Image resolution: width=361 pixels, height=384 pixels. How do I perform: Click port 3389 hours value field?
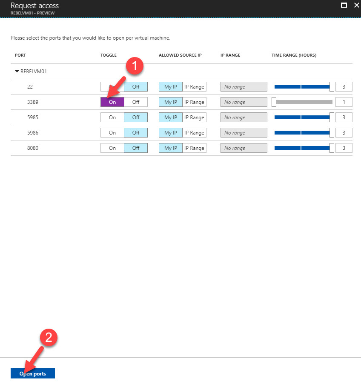(x=344, y=102)
